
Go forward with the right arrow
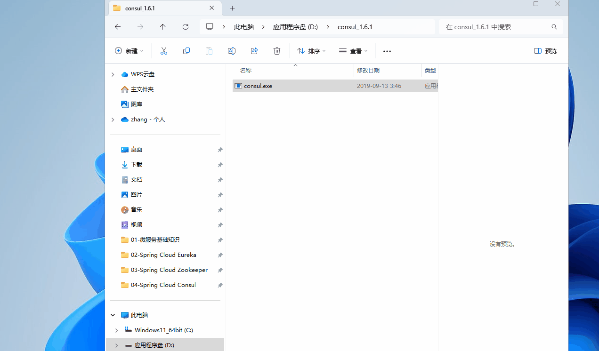pyautogui.click(x=140, y=27)
